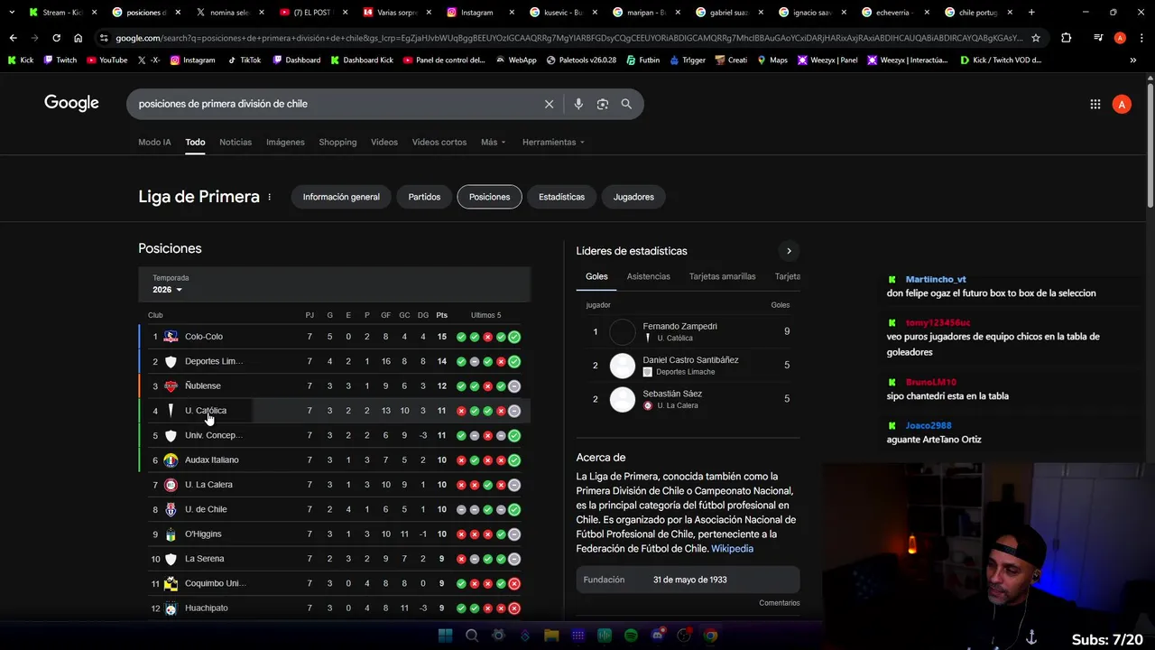Select scorer Sebastián Sáez

pyautogui.click(x=688, y=399)
